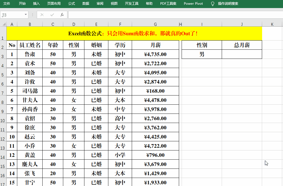283x186 pixels.
Task: Click the 总月薪 header cell
Action: (242, 45)
